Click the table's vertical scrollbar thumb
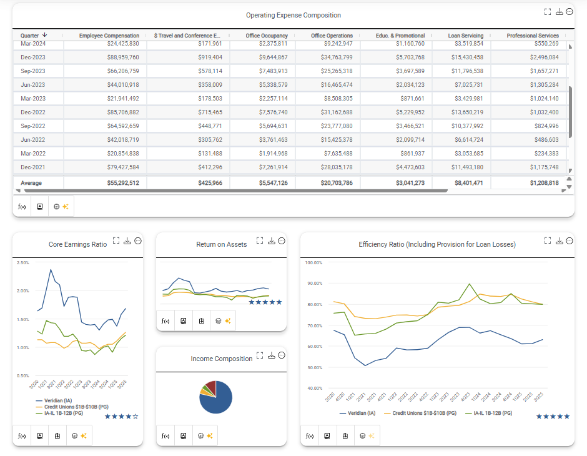 (570, 112)
